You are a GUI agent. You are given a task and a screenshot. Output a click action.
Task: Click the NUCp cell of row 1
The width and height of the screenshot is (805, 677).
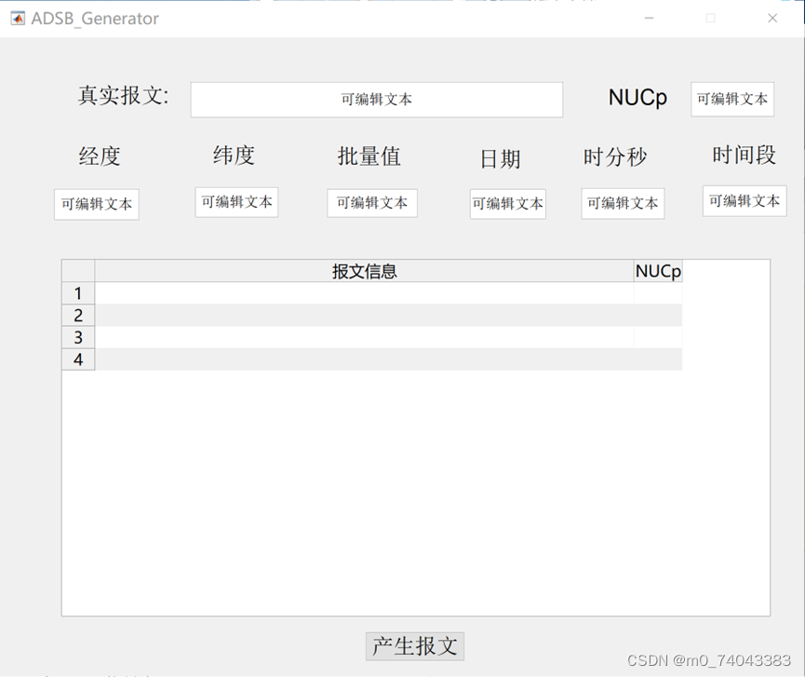658,292
